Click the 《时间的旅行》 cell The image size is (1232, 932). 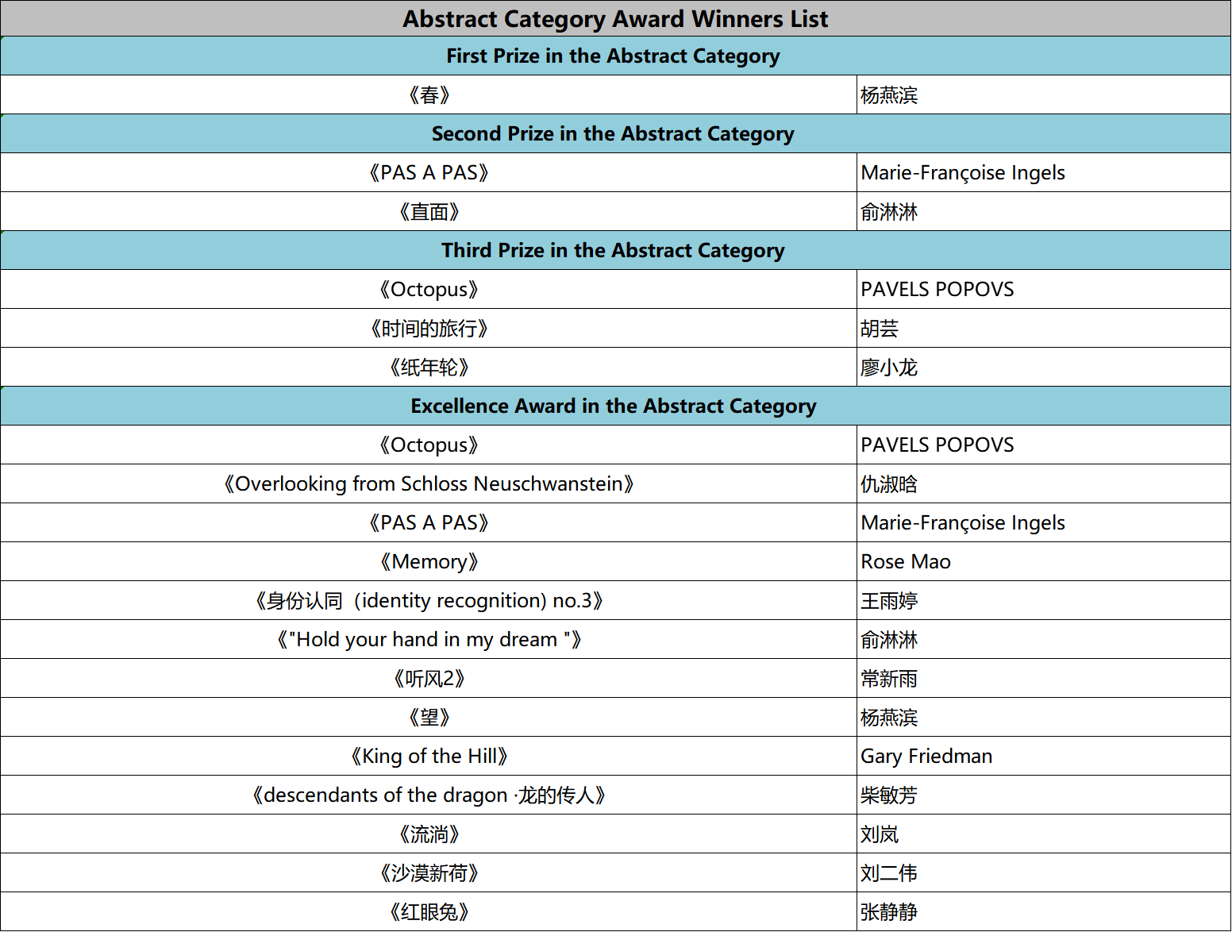pos(429,328)
